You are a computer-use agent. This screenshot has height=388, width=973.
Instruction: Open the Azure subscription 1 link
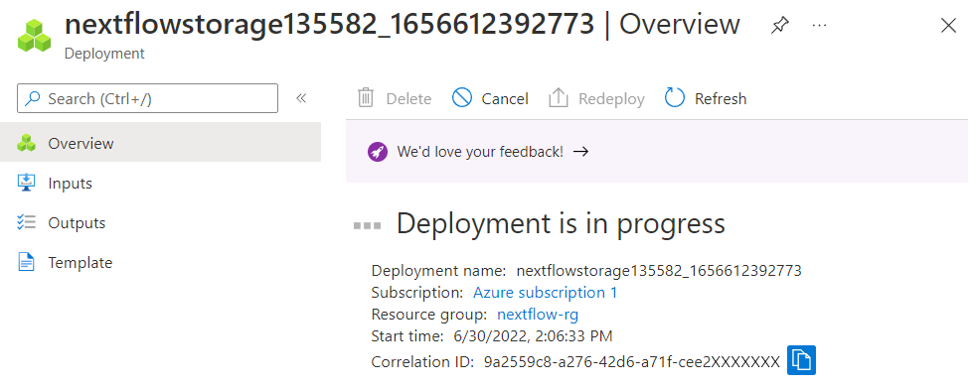[546, 293]
